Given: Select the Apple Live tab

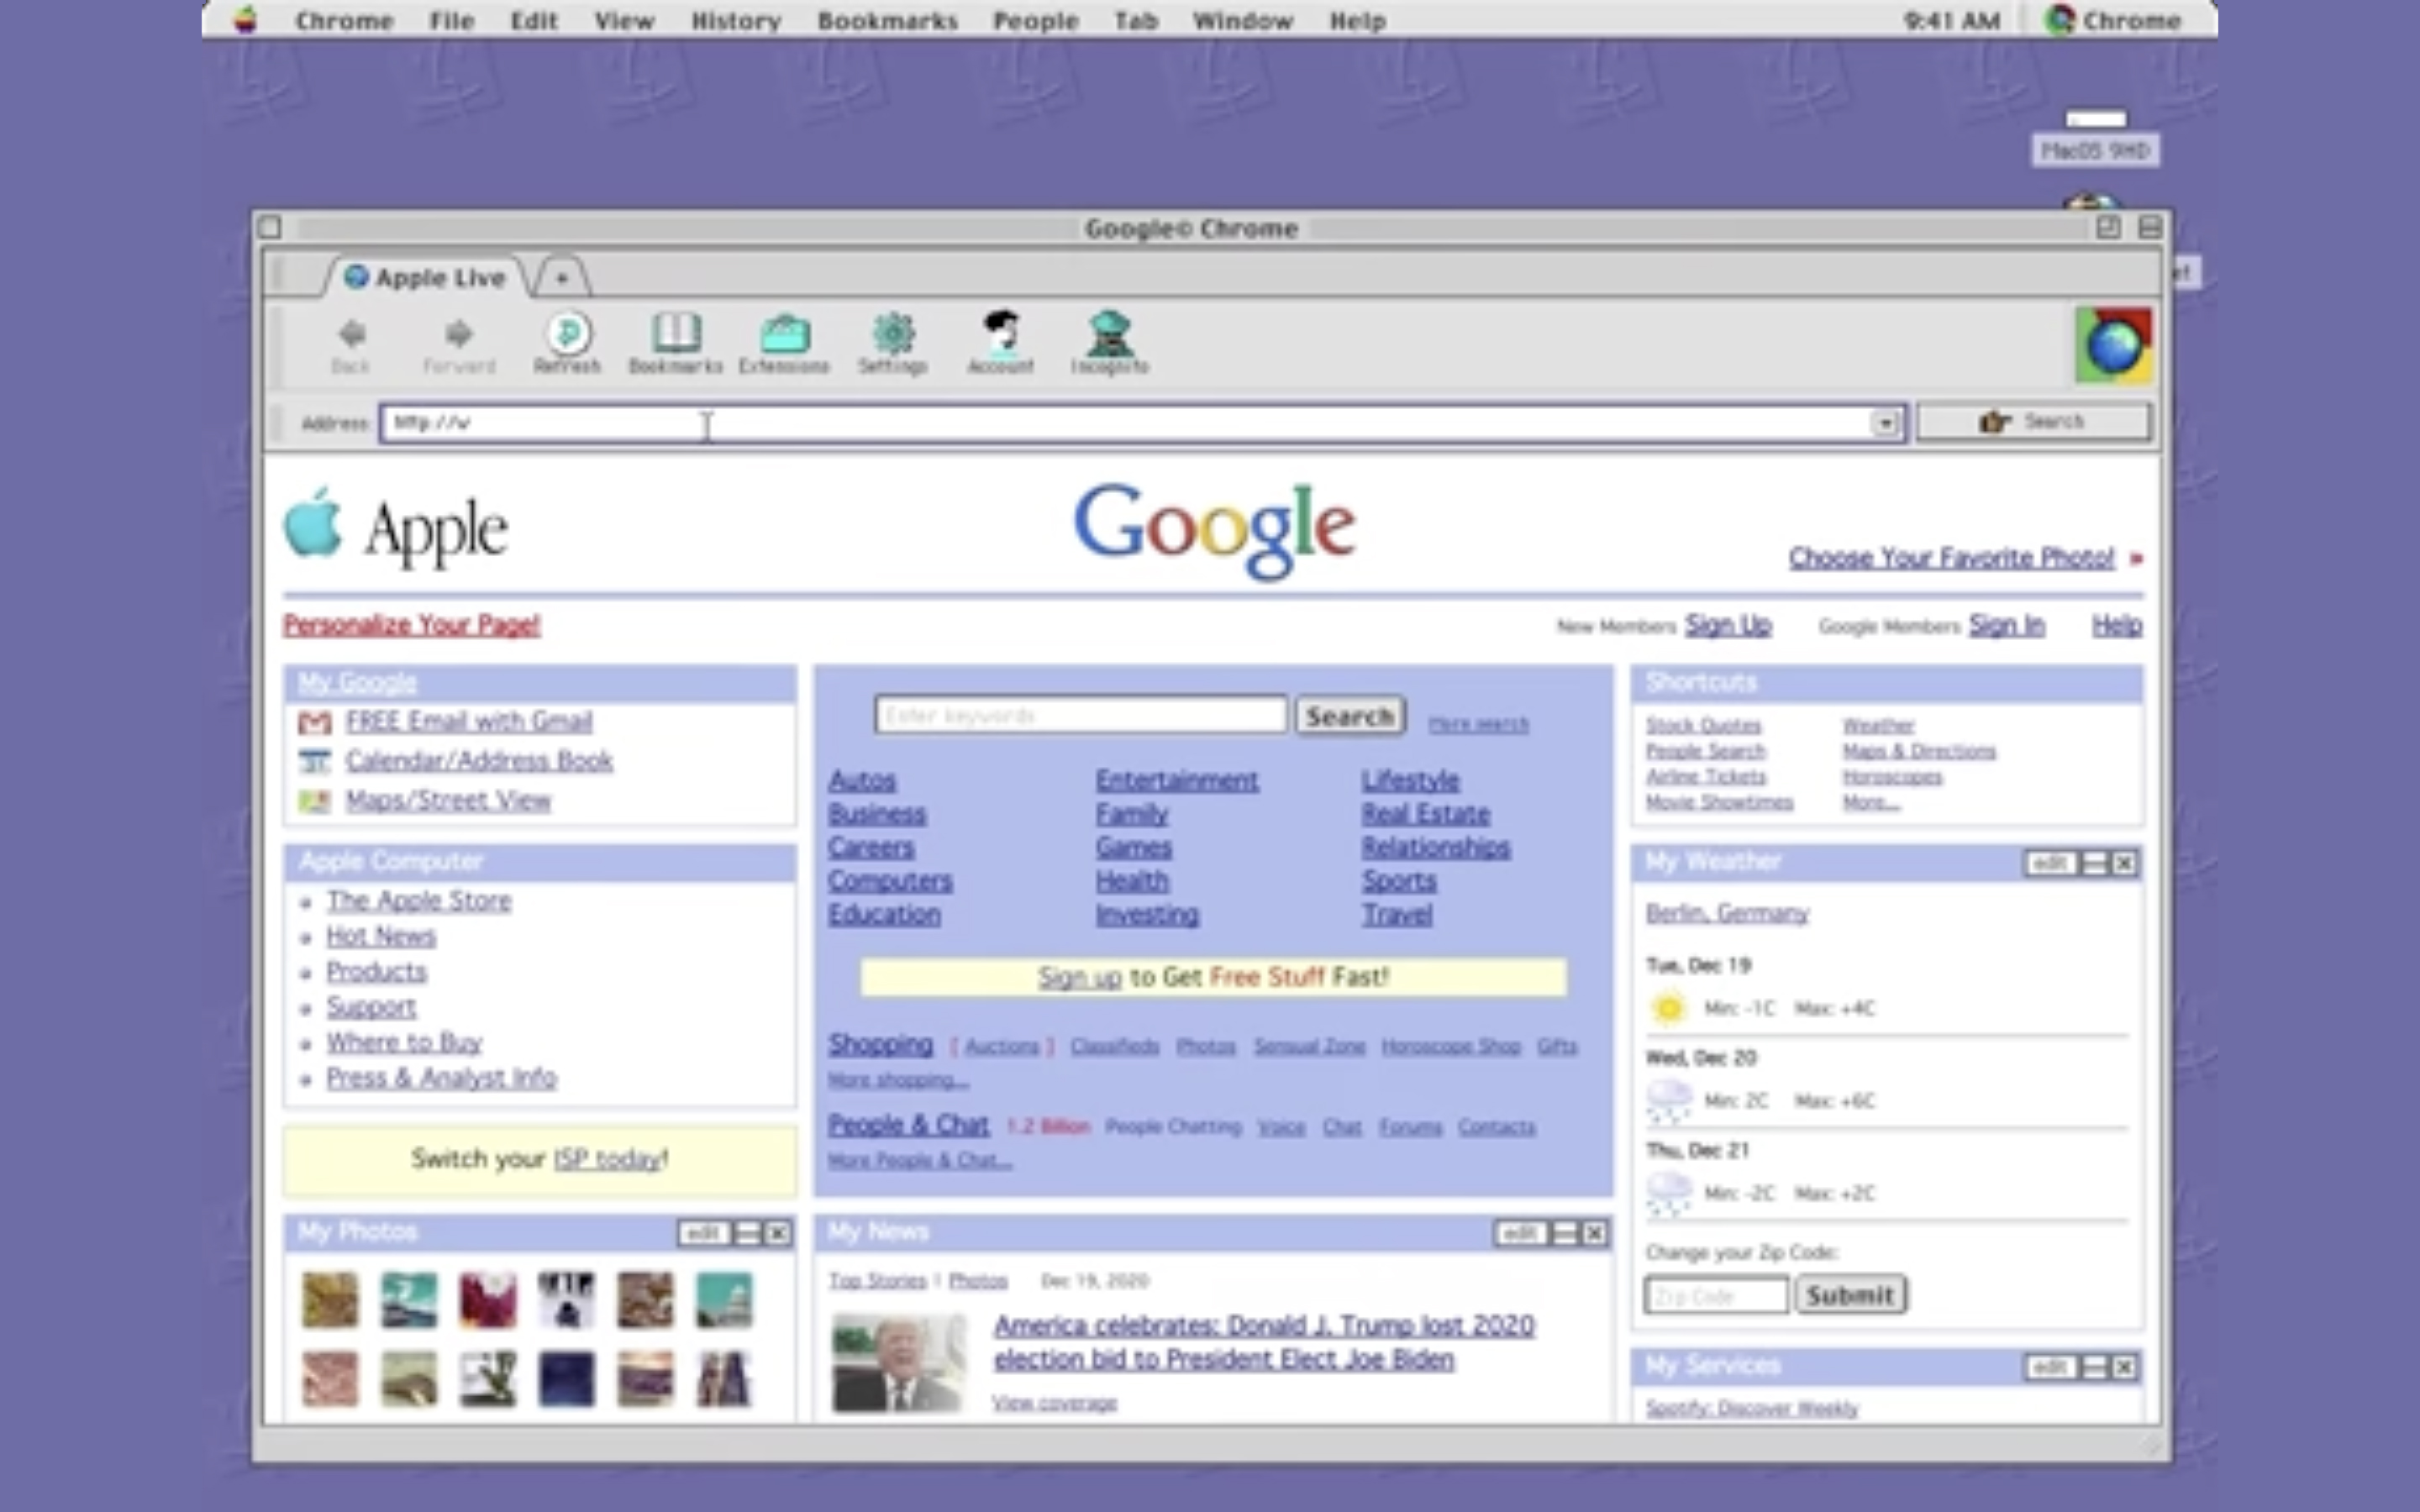Looking at the screenshot, I should coord(427,277).
